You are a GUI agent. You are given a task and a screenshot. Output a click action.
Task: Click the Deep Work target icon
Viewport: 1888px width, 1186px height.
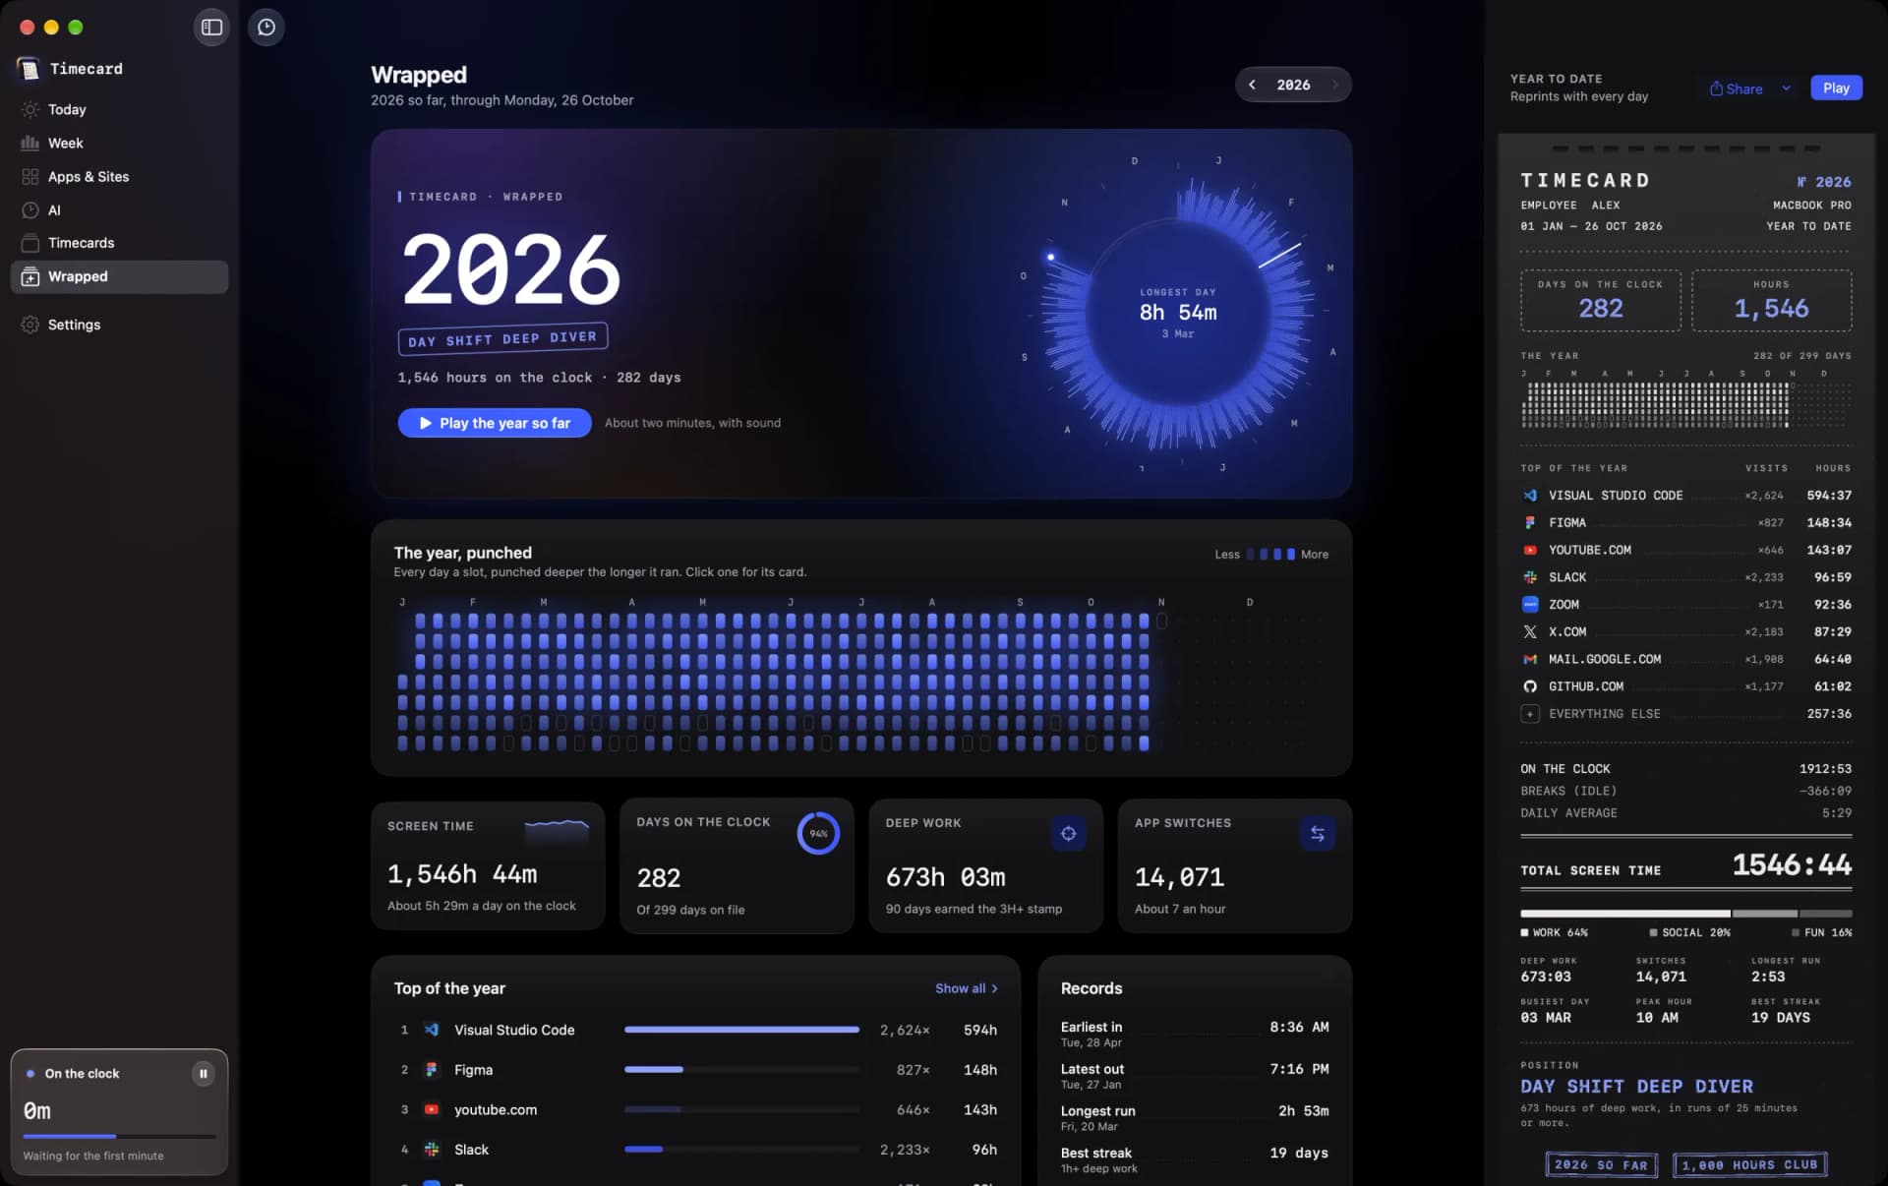click(1068, 834)
